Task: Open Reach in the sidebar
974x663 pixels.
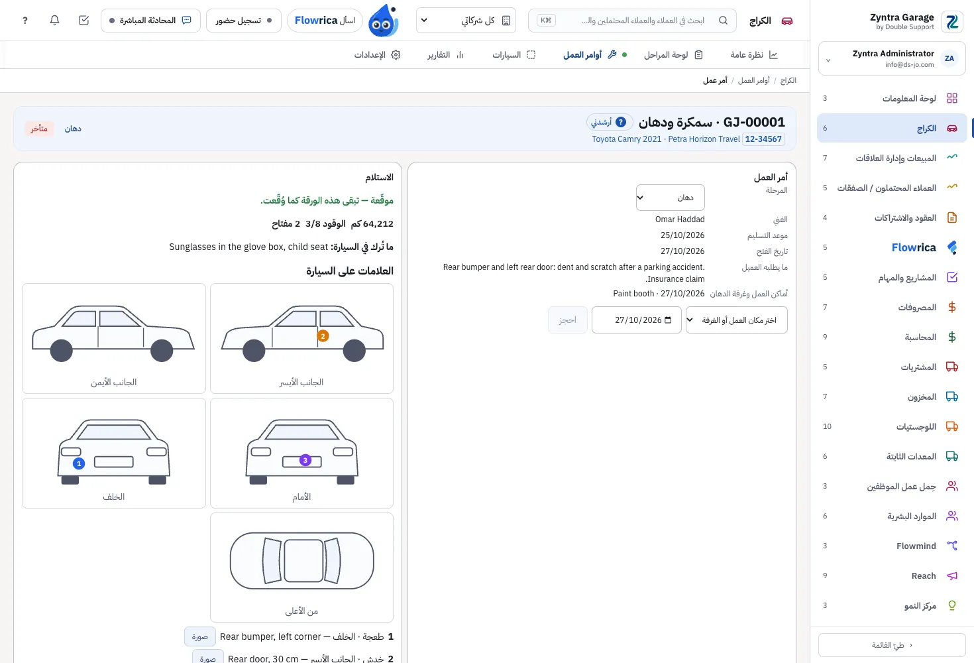Action: tap(891, 575)
